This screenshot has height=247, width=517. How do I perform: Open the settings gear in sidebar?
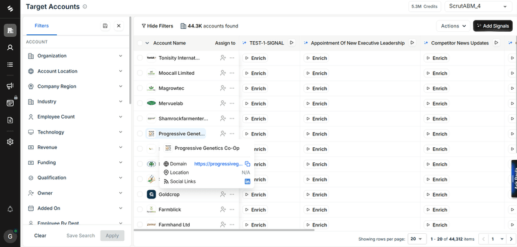[10, 142]
